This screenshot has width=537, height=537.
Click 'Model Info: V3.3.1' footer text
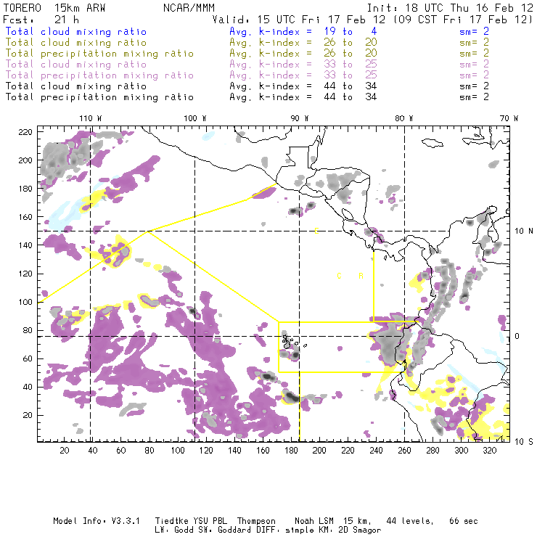pos(97,521)
